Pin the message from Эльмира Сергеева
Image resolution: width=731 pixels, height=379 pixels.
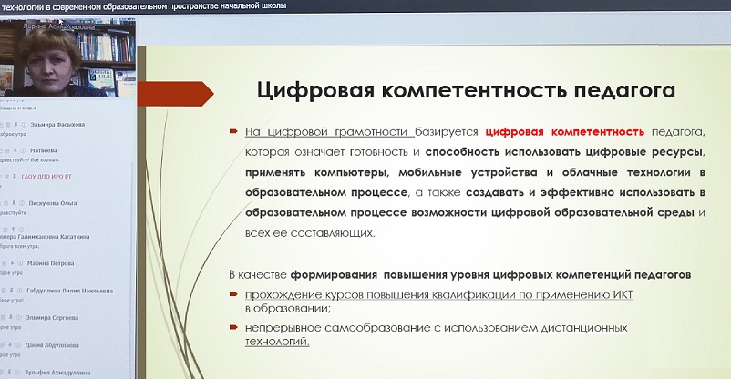[x=11, y=317]
